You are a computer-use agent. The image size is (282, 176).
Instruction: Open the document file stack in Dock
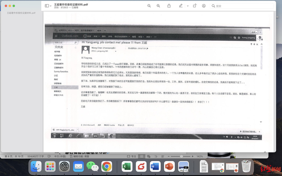click(204, 166)
